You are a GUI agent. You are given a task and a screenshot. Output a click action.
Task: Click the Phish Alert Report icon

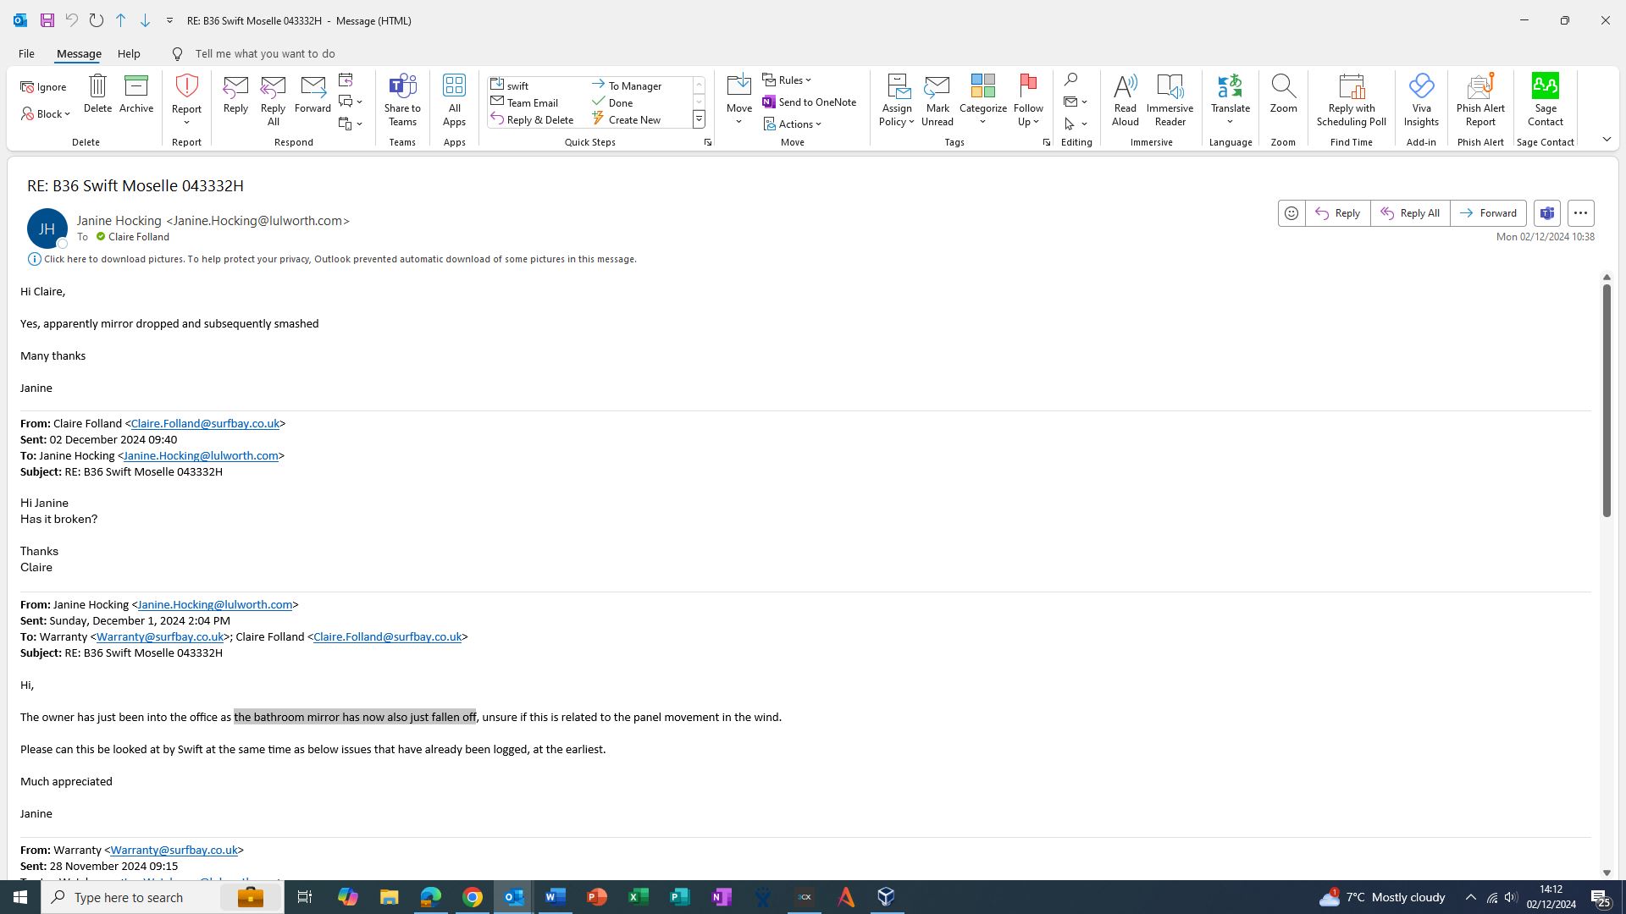point(1479,99)
